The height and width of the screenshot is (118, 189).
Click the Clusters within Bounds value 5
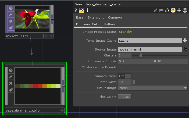pos(120,67)
